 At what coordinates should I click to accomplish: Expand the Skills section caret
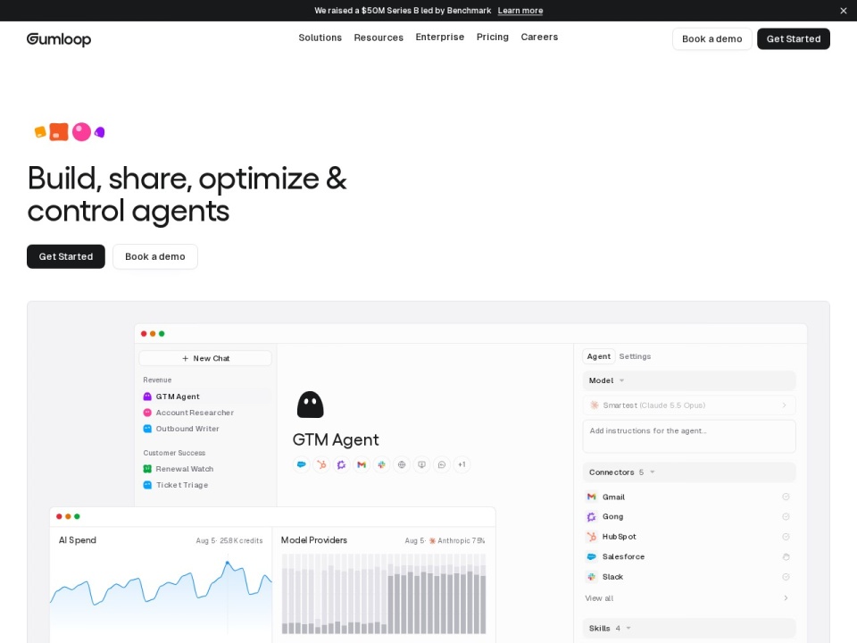[x=628, y=628]
